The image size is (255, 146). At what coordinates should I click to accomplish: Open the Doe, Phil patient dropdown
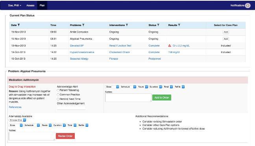[15, 5]
